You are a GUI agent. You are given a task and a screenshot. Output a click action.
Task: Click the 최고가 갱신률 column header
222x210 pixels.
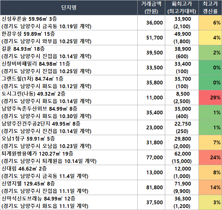(210, 7)
